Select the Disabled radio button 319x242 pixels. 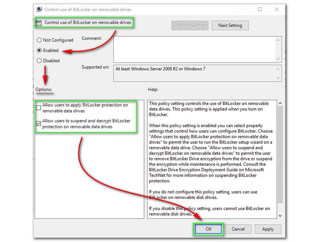point(39,61)
